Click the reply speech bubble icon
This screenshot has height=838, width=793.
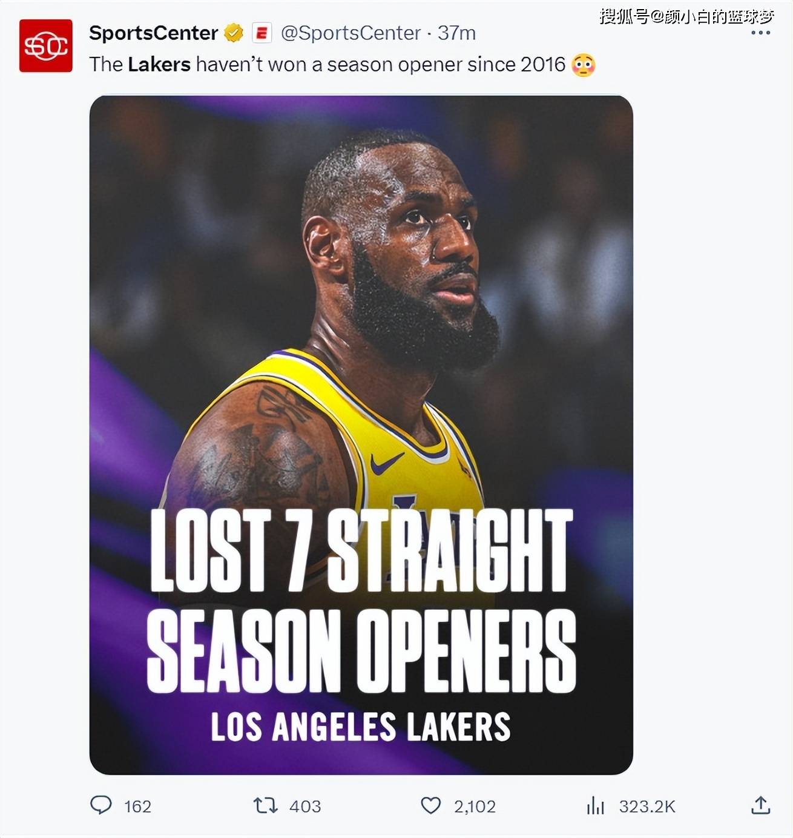(x=101, y=805)
